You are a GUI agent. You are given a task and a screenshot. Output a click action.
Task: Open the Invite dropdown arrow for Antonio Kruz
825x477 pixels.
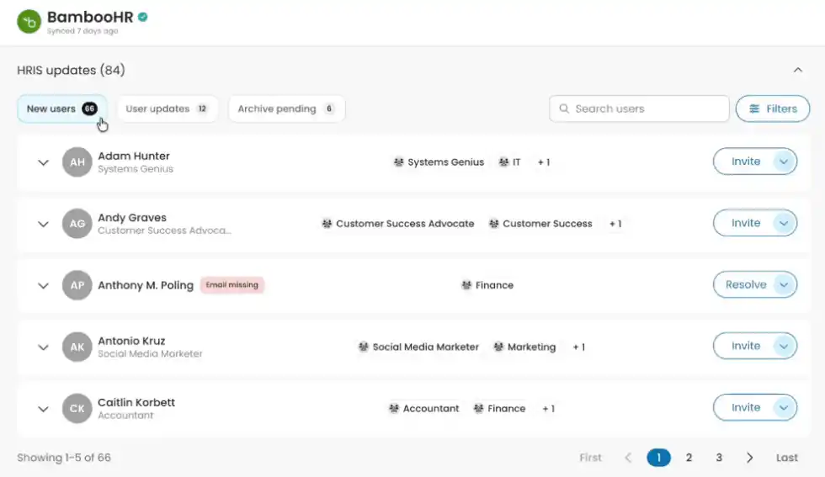[784, 346]
